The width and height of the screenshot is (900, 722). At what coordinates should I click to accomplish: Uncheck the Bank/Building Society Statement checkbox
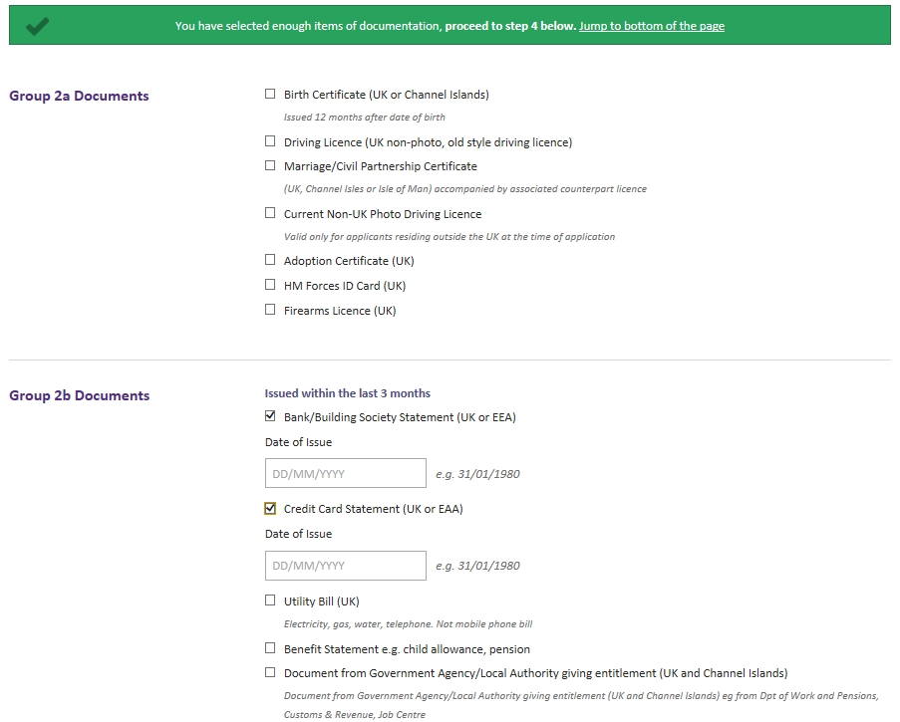click(270, 416)
